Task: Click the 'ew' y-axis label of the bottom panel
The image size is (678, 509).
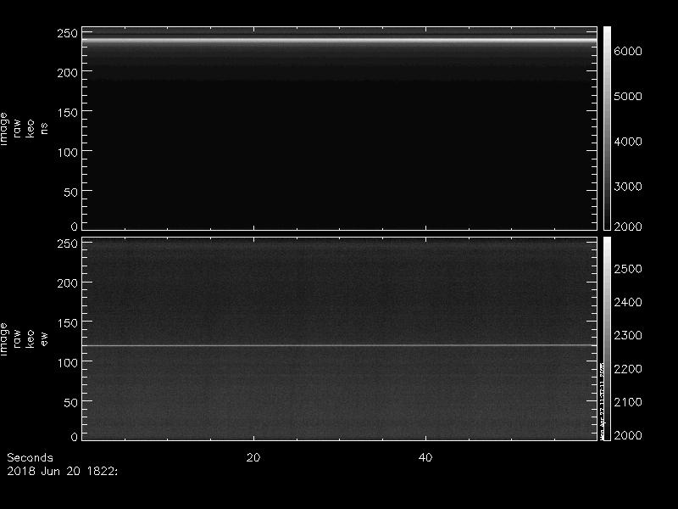Action: tap(44, 338)
